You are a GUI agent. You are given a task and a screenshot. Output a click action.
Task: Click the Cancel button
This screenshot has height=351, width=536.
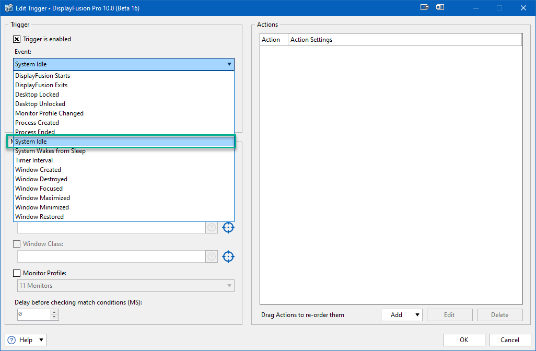[x=509, y=340]
